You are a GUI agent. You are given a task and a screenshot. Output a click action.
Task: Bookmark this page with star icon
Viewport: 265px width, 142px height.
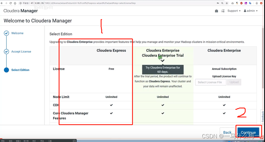pyautogui.click(x=227, y=3)
